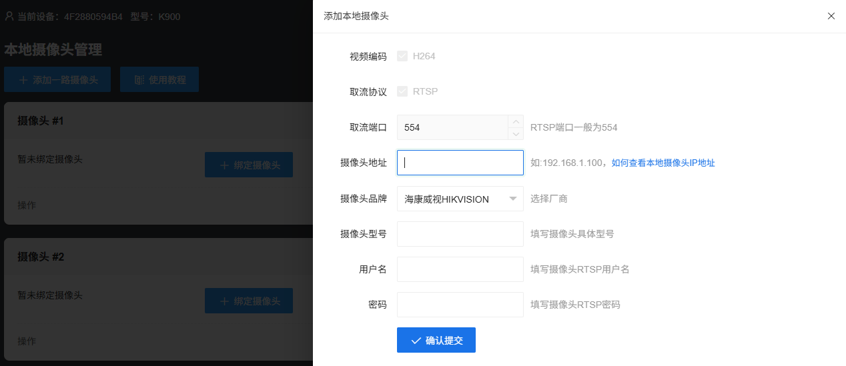The height and width of the screenshot is (366, 846).
Task: Toggle the RTSP protocol checkbox
Action: point(402,91)
